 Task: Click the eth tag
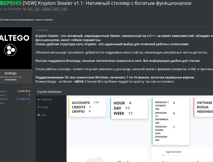pos(37,9)
